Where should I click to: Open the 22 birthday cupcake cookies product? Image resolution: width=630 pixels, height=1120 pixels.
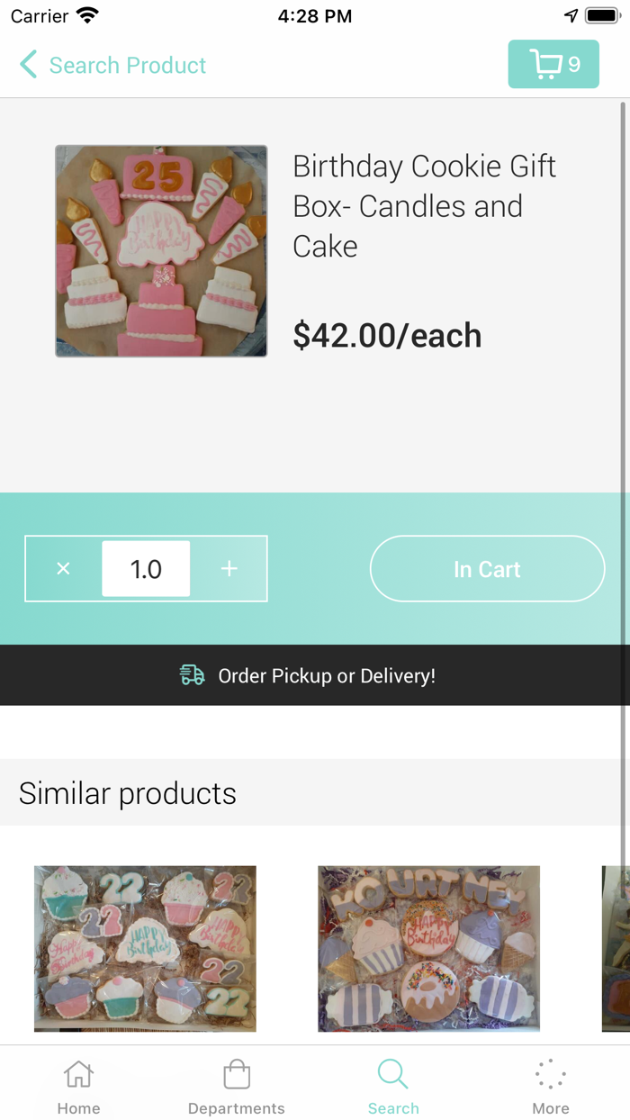145,948
